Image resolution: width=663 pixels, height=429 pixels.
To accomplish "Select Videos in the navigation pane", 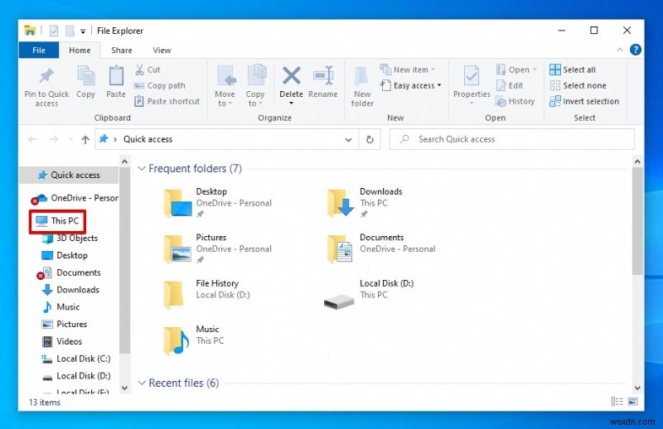I will [61, 341].
